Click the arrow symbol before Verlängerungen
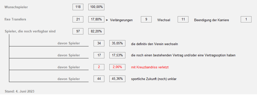Screen dimensions: 257x95 click(107, 20)
